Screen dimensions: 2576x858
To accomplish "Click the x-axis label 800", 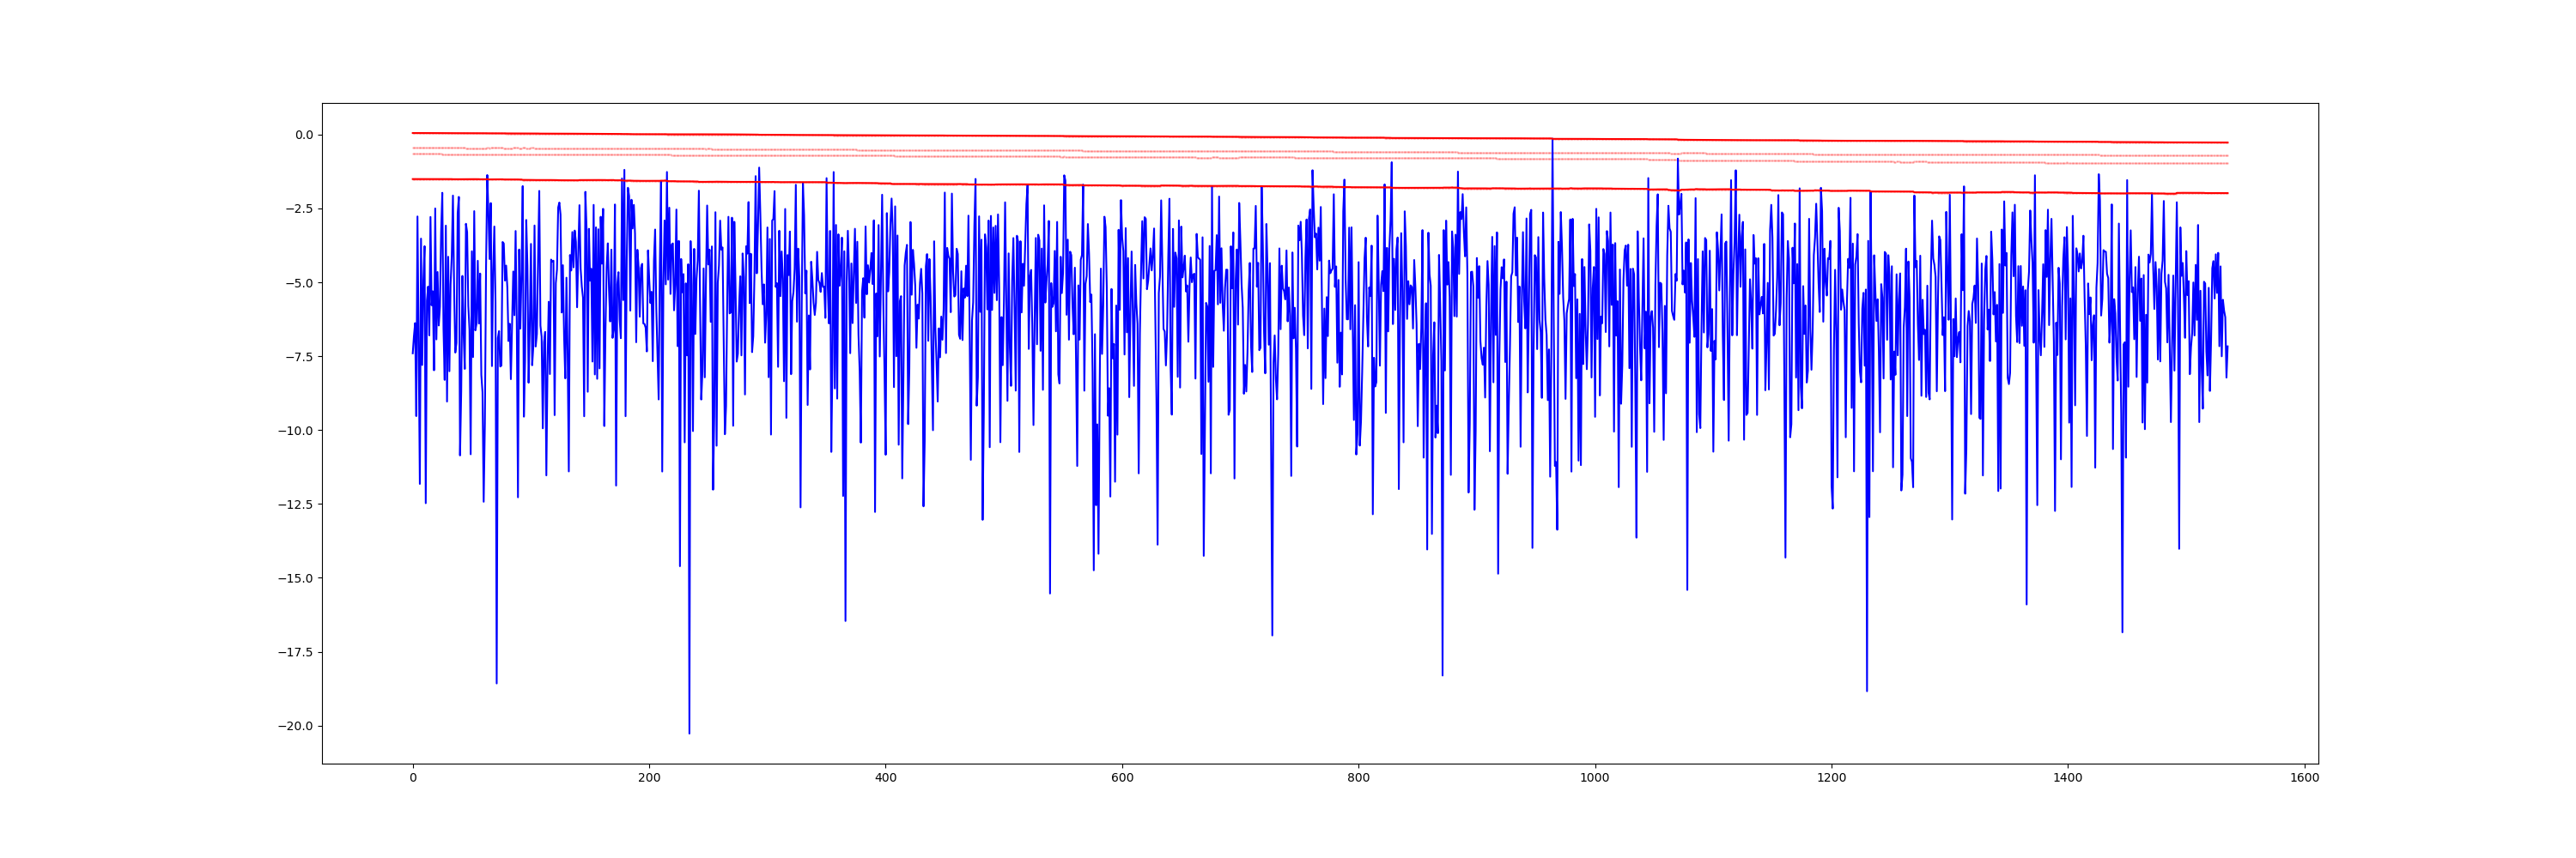I will (1358, 778).
